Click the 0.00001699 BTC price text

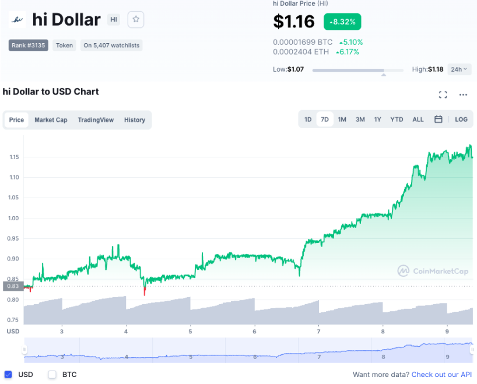(303, 42)
